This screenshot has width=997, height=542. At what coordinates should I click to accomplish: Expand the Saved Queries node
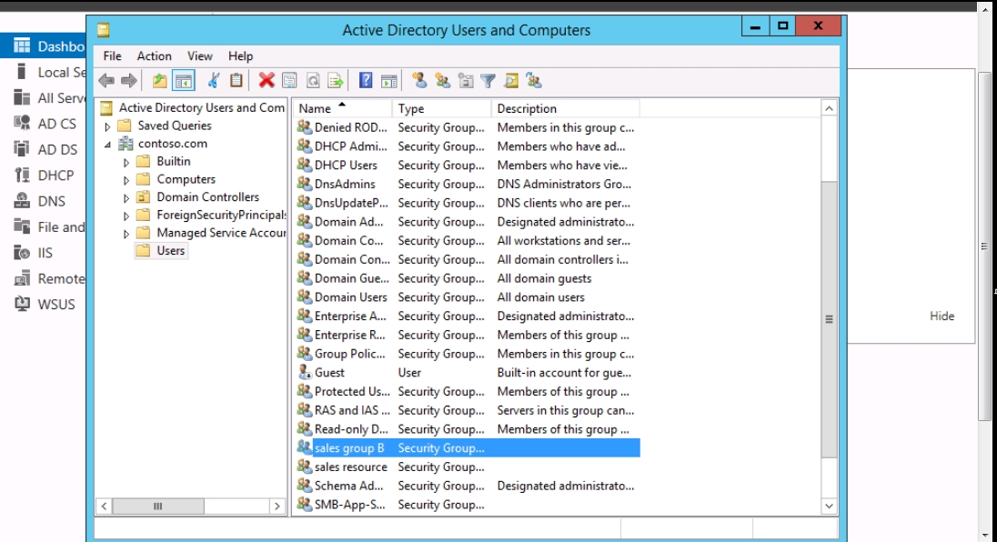point(107,126)
